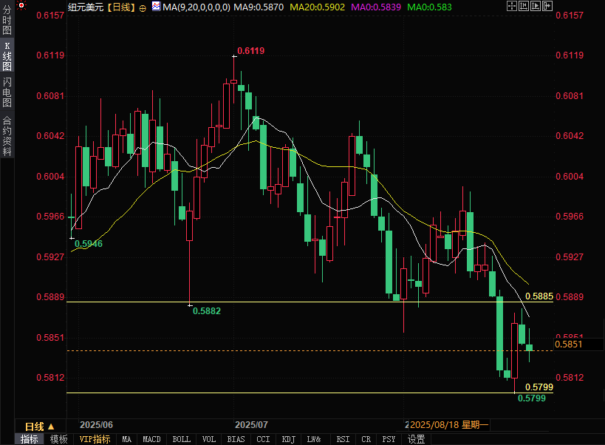
Task: Click the left axis 0.6004 price label
Action: coord(50,177)
